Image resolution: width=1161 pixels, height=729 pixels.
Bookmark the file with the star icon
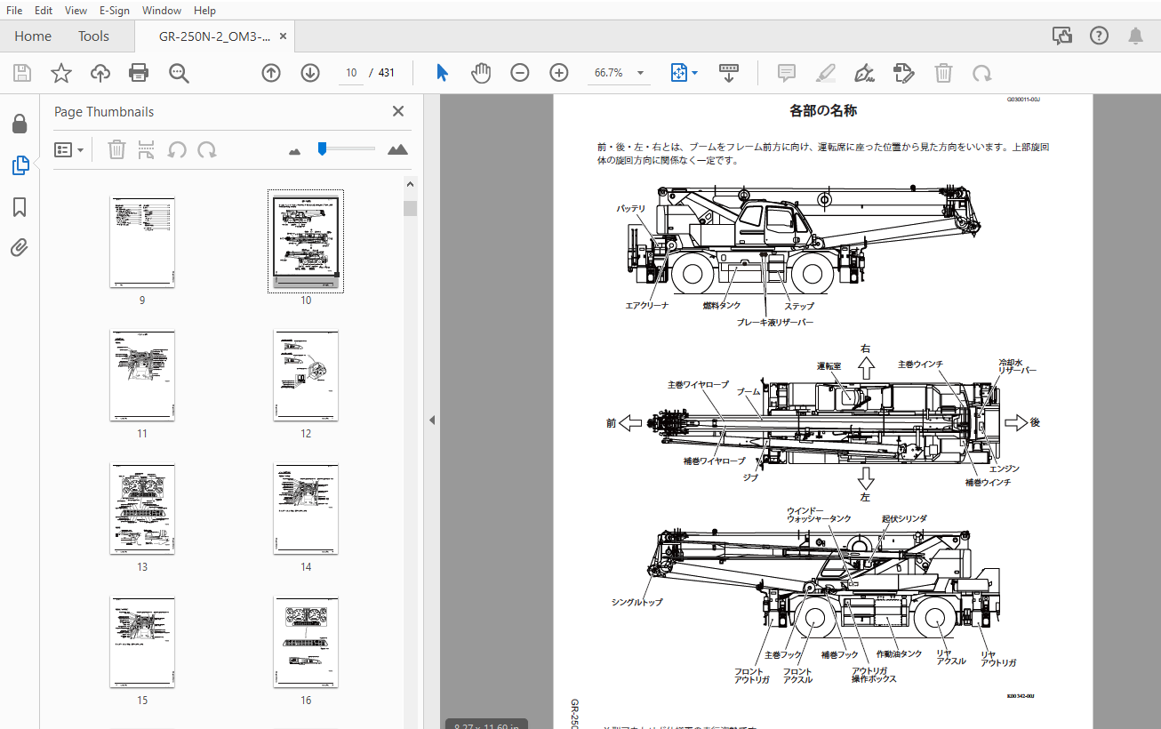60,73
